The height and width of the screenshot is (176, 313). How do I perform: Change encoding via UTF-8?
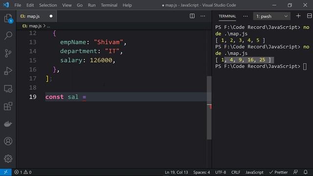(x=221, y=172)
